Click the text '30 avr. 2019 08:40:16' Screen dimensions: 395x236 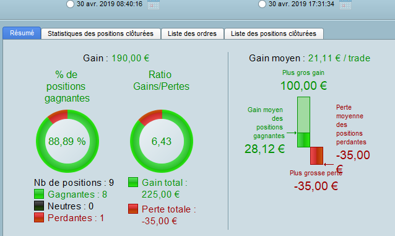click(x=110, y=4)
